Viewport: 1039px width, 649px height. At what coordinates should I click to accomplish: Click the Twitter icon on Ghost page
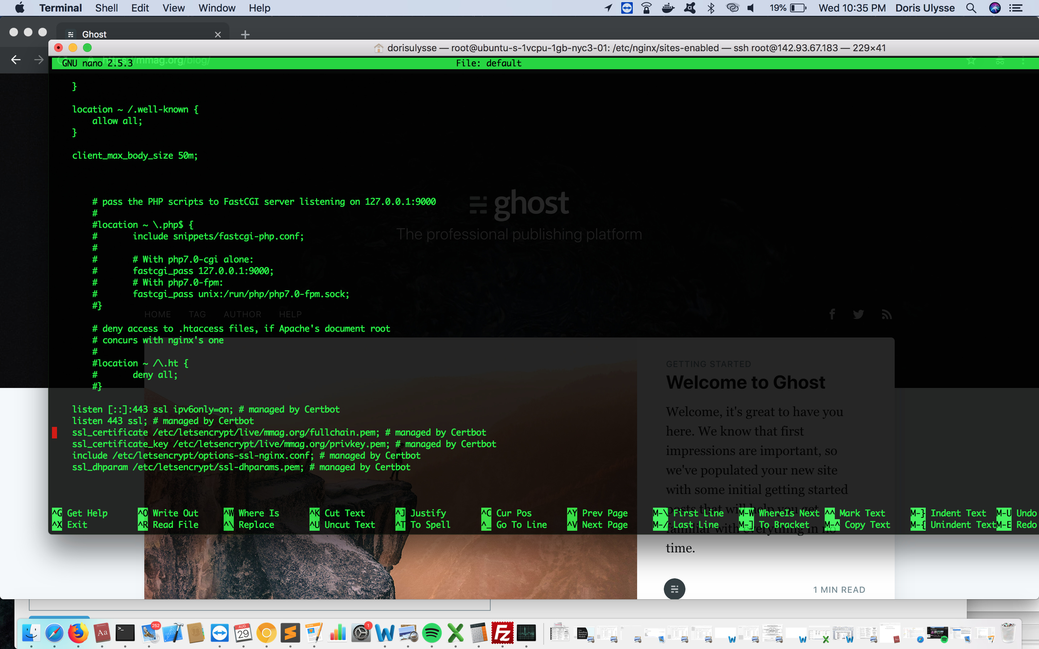859,314
